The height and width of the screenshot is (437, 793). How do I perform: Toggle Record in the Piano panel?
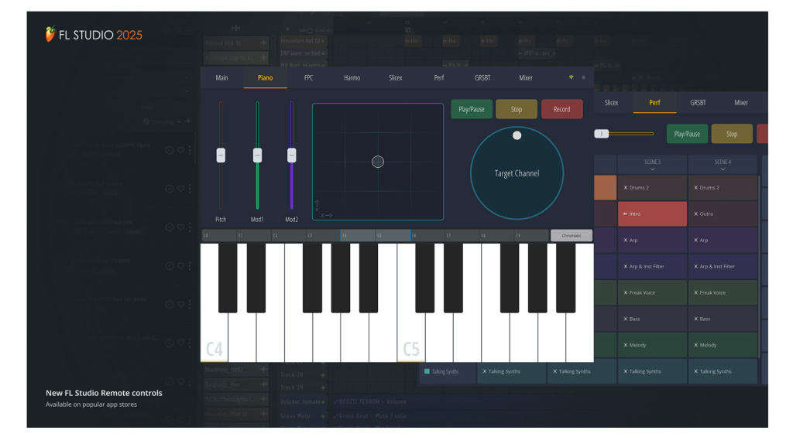(561, 109)
